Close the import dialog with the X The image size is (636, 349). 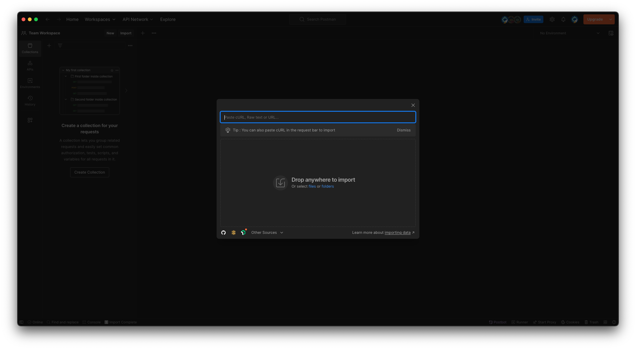pyautogui.click(x=413, y=105)
